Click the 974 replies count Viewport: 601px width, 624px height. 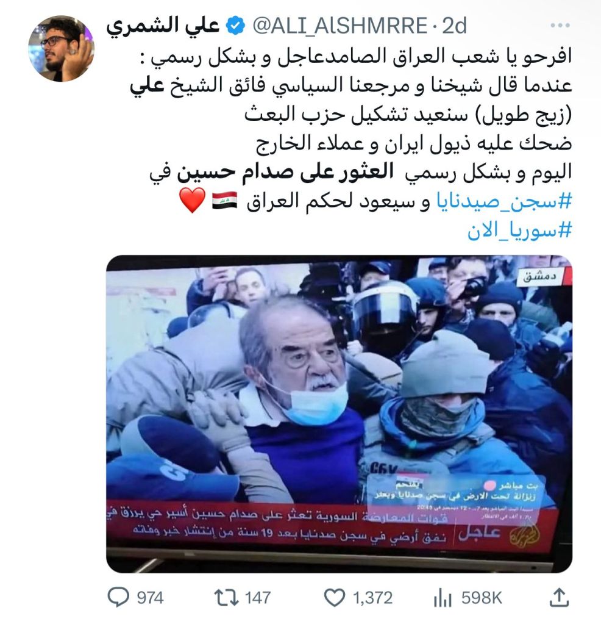[x=151, y=598]
